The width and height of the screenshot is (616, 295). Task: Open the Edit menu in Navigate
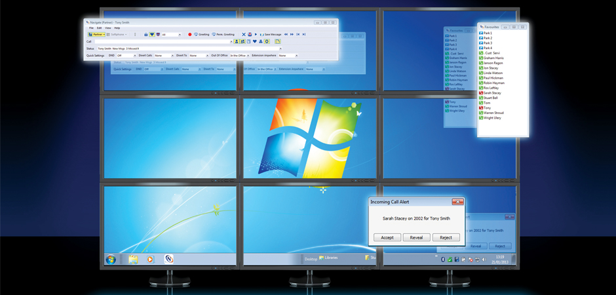click(100, 28)
